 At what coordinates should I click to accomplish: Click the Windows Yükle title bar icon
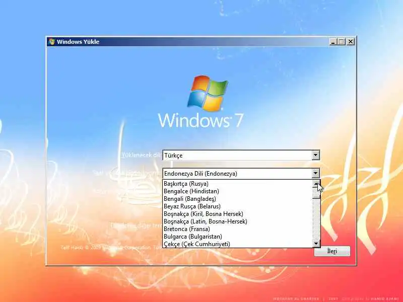point(52,42)
